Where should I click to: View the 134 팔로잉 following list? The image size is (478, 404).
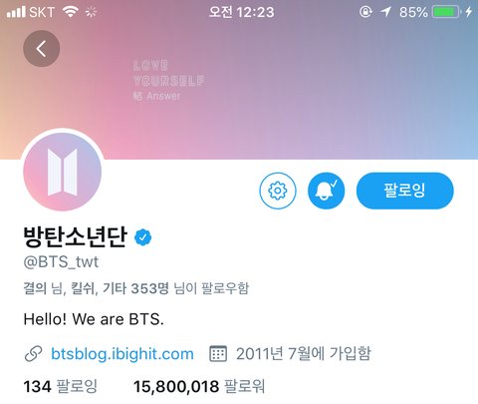(60, 386)
